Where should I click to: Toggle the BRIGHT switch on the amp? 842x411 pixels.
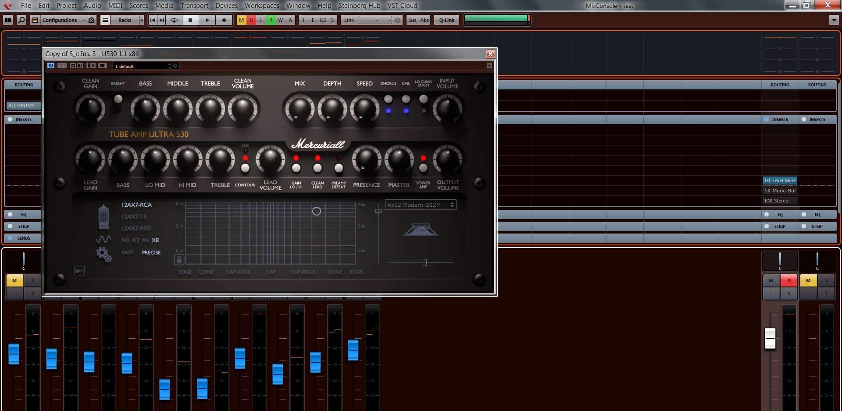(118, 99)
